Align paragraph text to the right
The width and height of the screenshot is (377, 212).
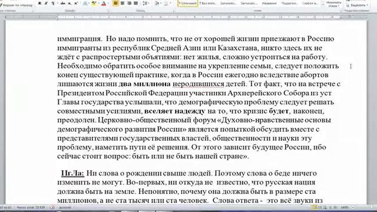tap(129, 3)
